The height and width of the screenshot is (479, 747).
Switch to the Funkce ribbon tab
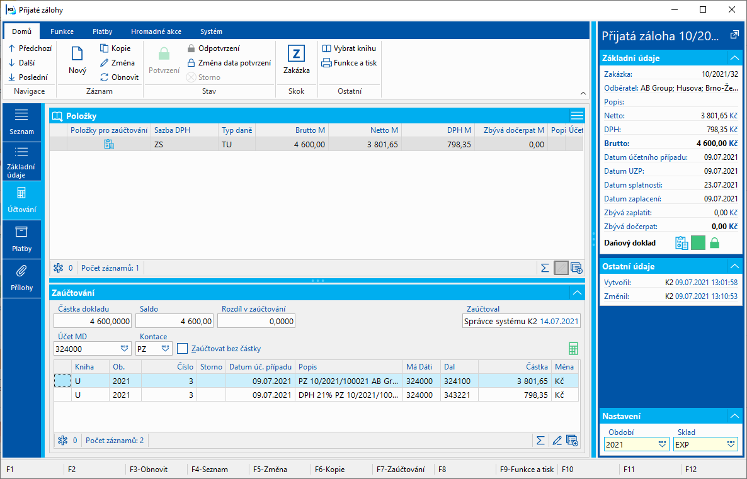(x=62, y=31)
